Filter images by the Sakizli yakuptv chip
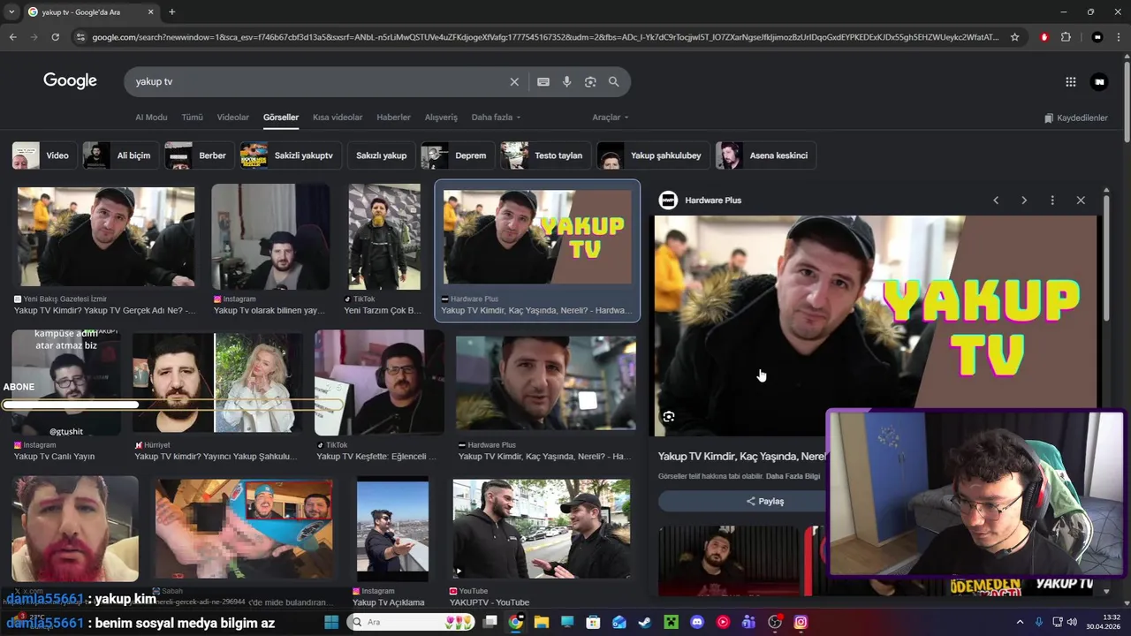Image resolution: width=1131 pixels, height=636 pixels. [290, 155]
